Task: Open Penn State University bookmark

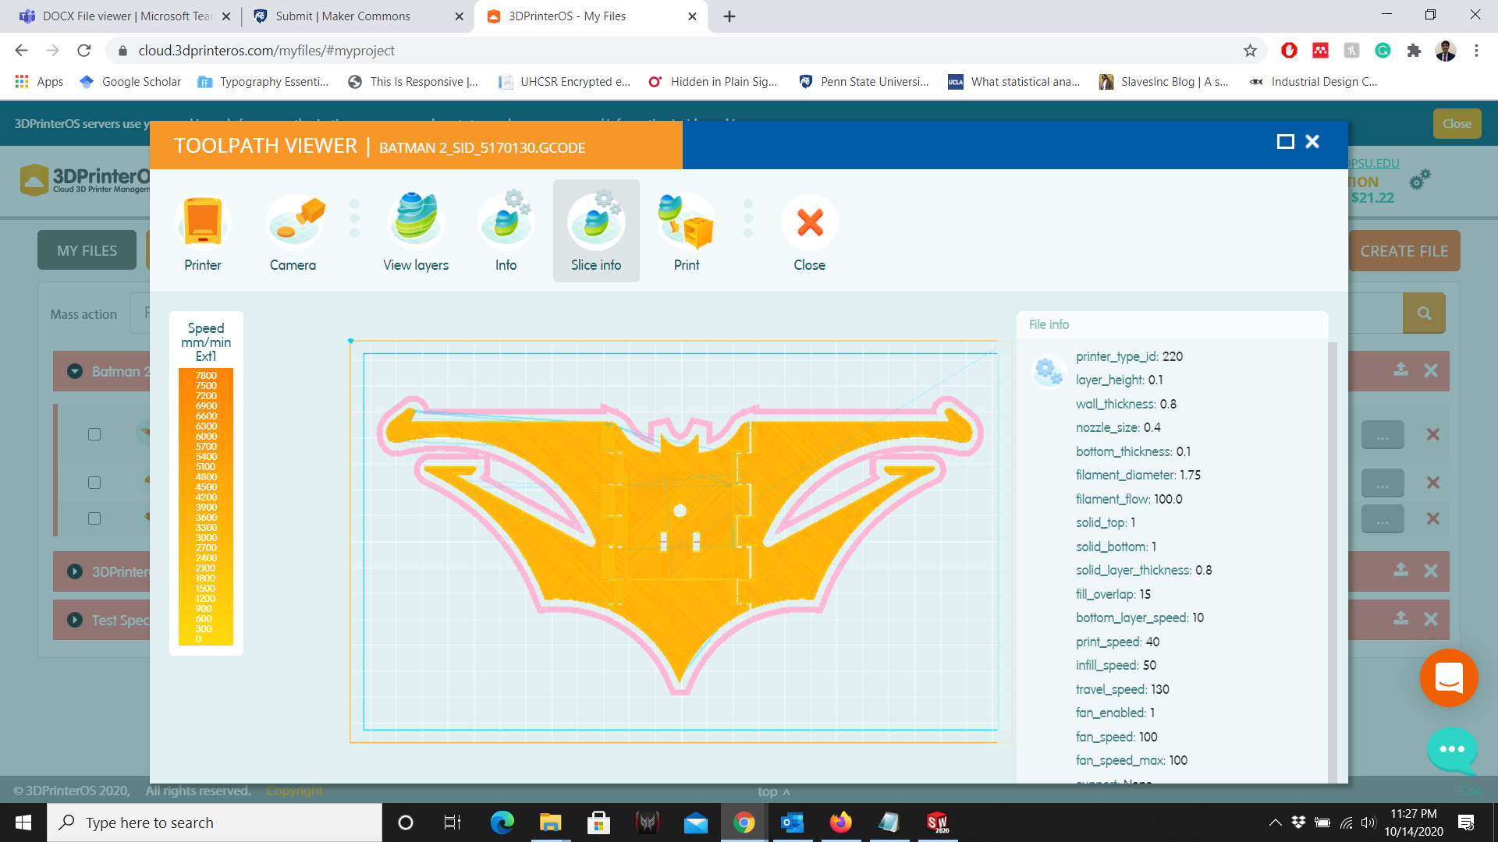Action: click(x=864, y=82)
